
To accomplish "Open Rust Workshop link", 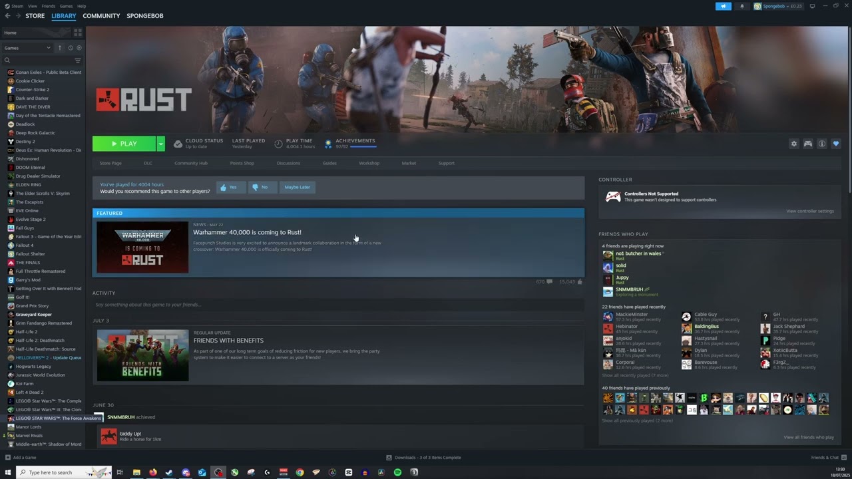I will coord(369,163).
